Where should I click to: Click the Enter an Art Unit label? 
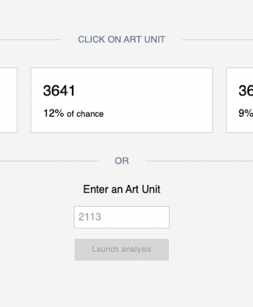click(x=122, y=189)
